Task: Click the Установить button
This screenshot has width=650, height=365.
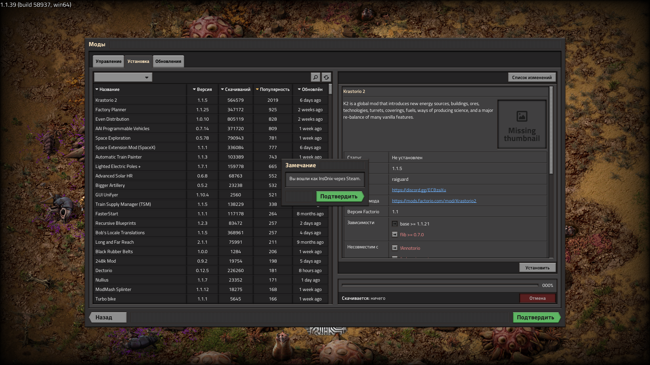Action: [x=537, y=268]
